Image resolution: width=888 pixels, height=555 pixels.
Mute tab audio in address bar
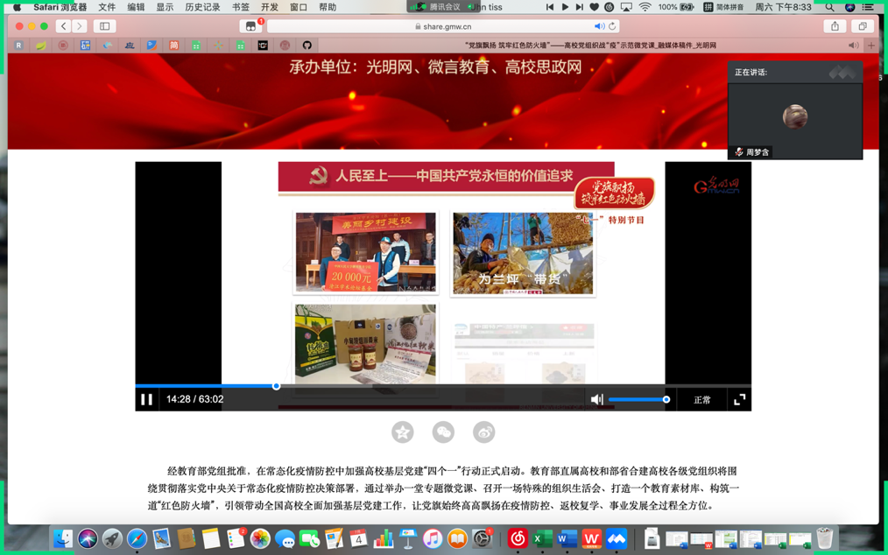(599, 26)
